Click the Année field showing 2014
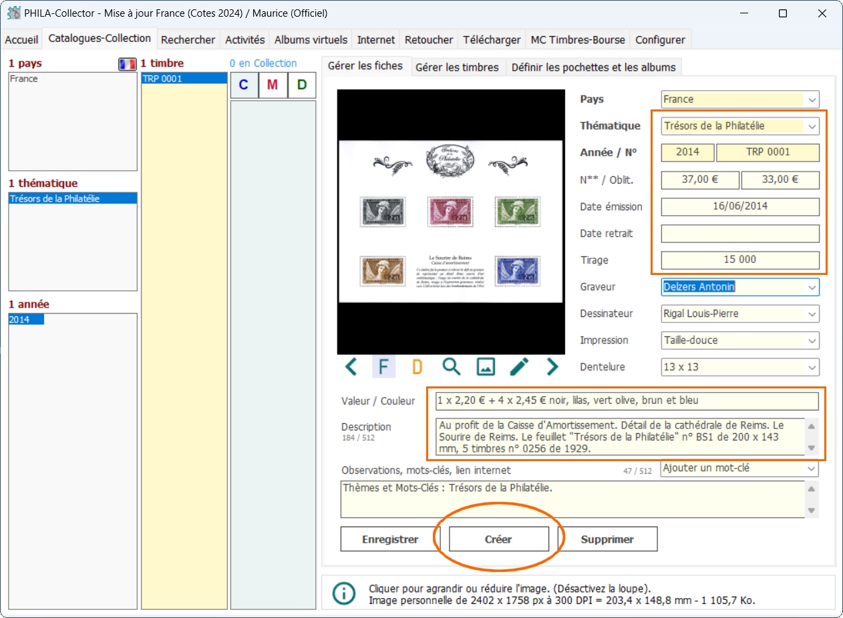843x618 pixels. tap(687, 152)
